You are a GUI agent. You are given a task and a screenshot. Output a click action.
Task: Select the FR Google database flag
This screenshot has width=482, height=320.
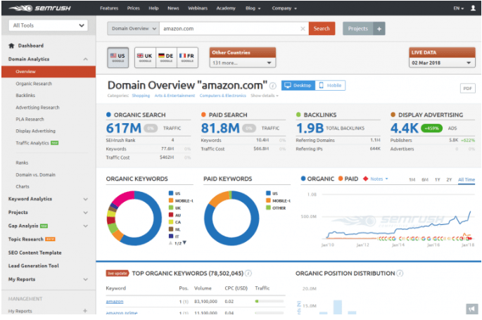187,58
